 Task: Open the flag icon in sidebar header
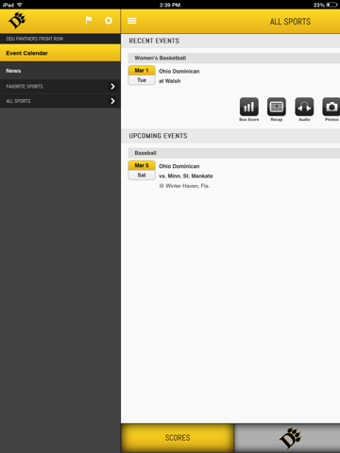(89, 21)
